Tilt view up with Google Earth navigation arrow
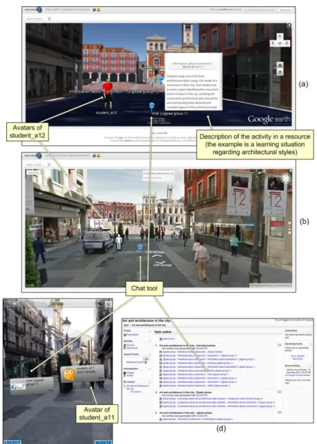The height and width of the screenshot is (444, 317). point(280,36)
